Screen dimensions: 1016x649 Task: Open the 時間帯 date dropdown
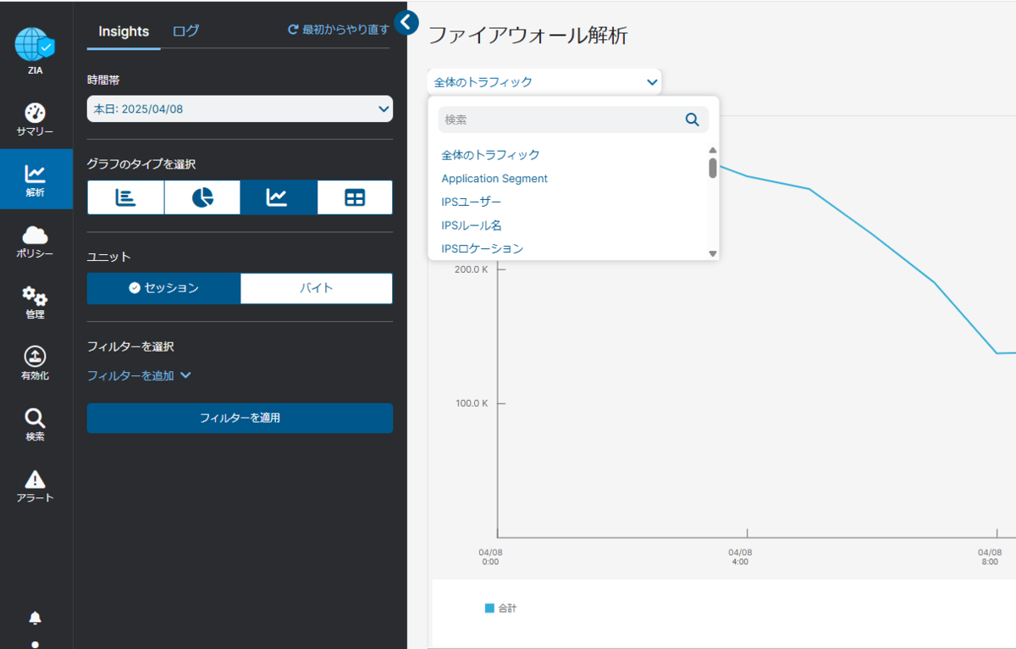240,109
